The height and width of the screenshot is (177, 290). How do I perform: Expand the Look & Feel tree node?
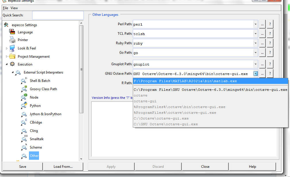pyautogui.click(x=7, y=48)
